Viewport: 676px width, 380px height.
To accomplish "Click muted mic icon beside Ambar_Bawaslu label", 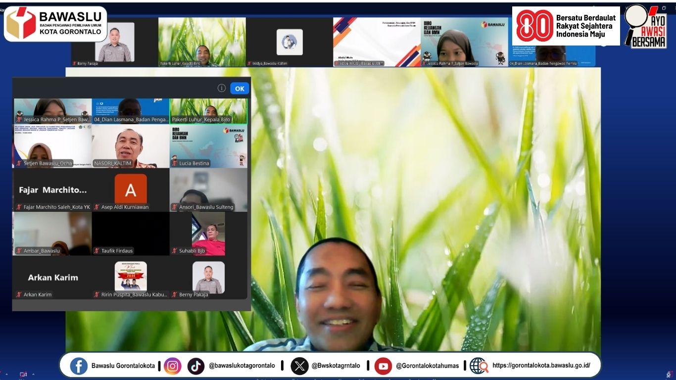I will click(x=19, y=251).
